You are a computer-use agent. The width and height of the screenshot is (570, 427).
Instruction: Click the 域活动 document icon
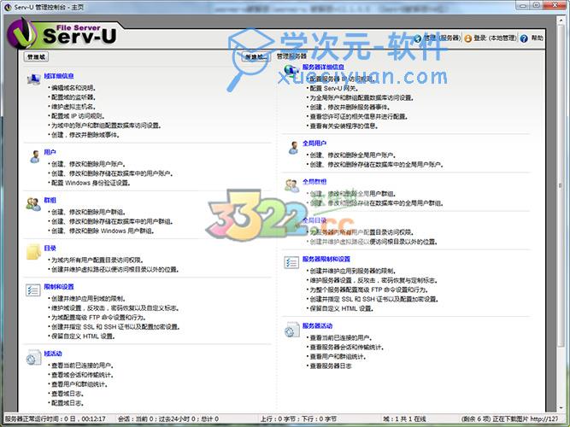(x=33, y=357)
